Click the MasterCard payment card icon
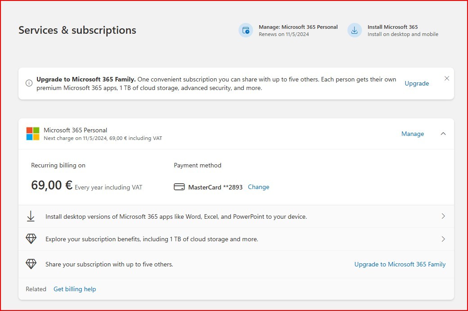The image size is (468, 311). pyautogui.click(x=179, y=187)
